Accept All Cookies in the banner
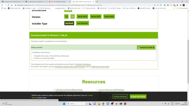Screen dimensions: 189x106 tap(138, 97)
